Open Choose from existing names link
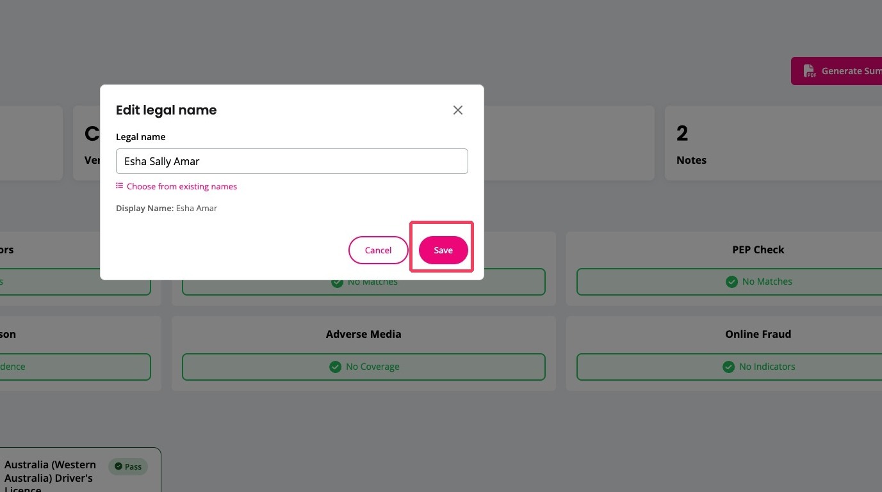Screen dimensions: 882x492 181,187
